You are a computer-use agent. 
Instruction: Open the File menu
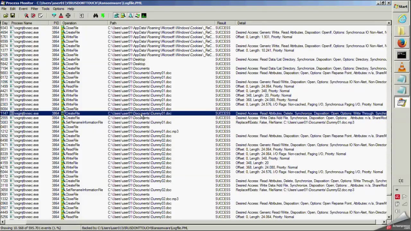(4, 9)
